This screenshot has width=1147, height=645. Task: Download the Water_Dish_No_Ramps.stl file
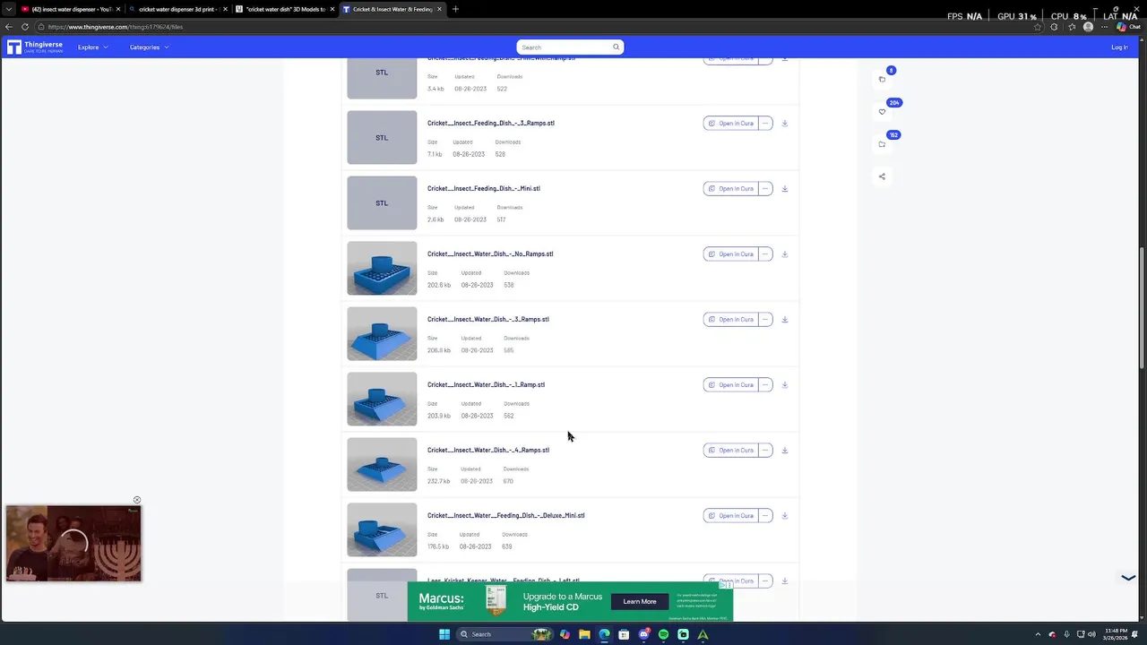[784, 254]
